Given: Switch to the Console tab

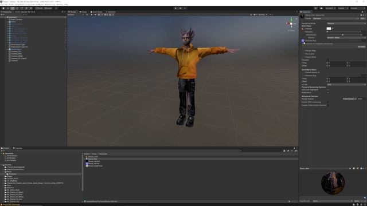Looking at the screenshot, I should tap(18, 148).
